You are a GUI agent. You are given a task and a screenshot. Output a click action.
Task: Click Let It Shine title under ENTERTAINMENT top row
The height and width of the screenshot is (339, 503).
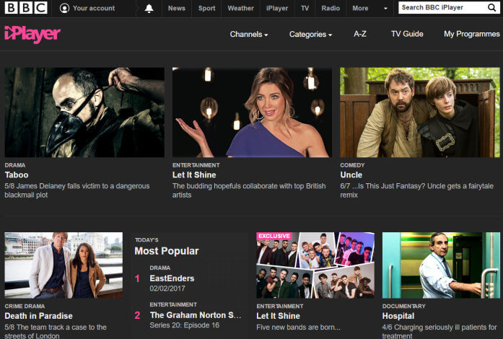coord(194,175)
